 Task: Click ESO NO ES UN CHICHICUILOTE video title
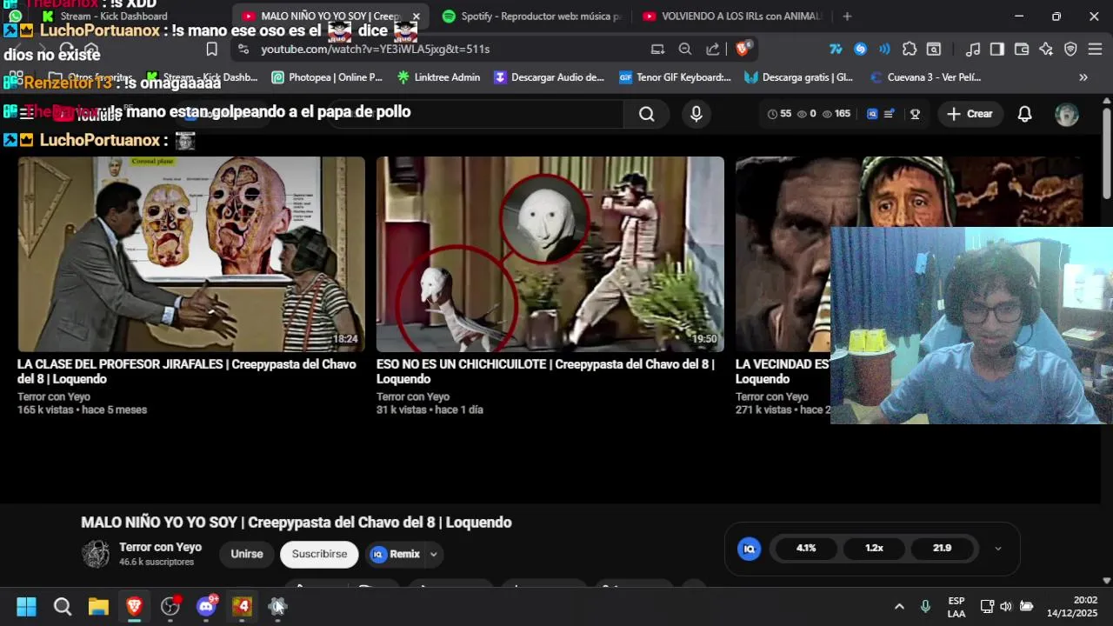(545, 371)
